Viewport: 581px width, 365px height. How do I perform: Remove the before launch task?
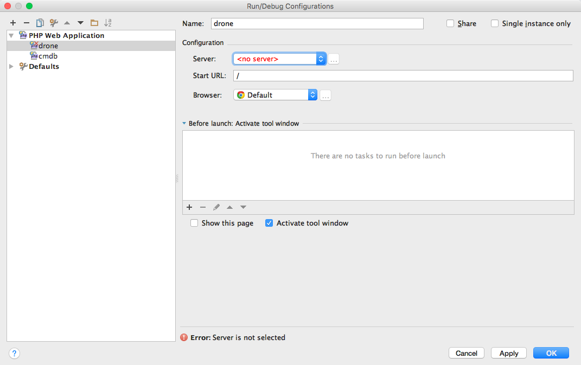tap(203, 207)
